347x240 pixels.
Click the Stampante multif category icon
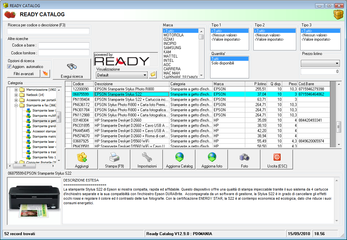(28, 116)
